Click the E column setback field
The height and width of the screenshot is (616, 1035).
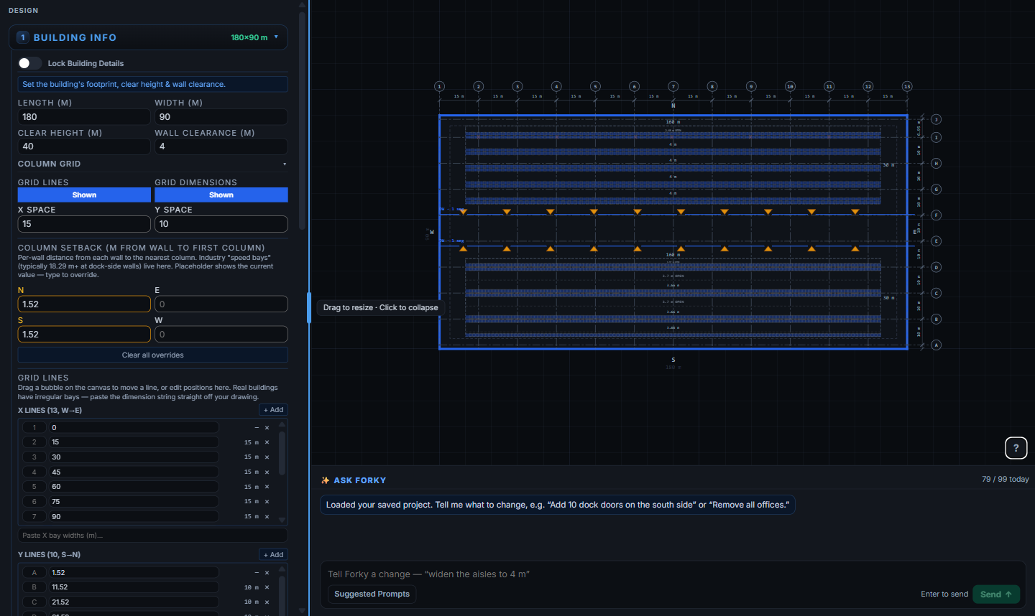(x=221, y=304)
